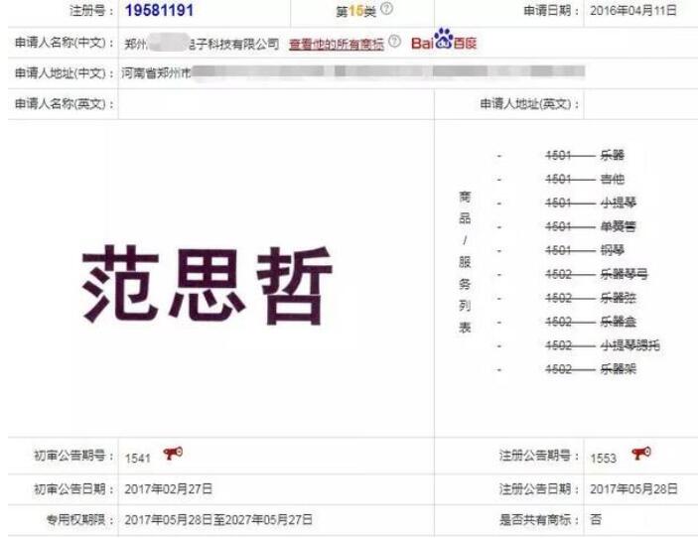Click the struck-through item 1501 单簧管

[591, 226]
